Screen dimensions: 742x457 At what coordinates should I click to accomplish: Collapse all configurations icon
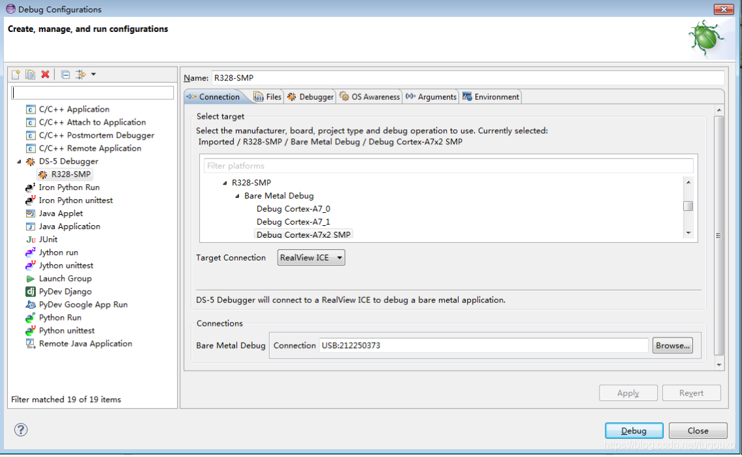click(x=66, y=74)
